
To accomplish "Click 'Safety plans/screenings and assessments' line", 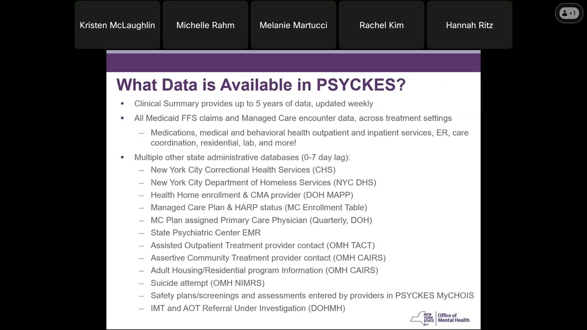I will point(312,296).
